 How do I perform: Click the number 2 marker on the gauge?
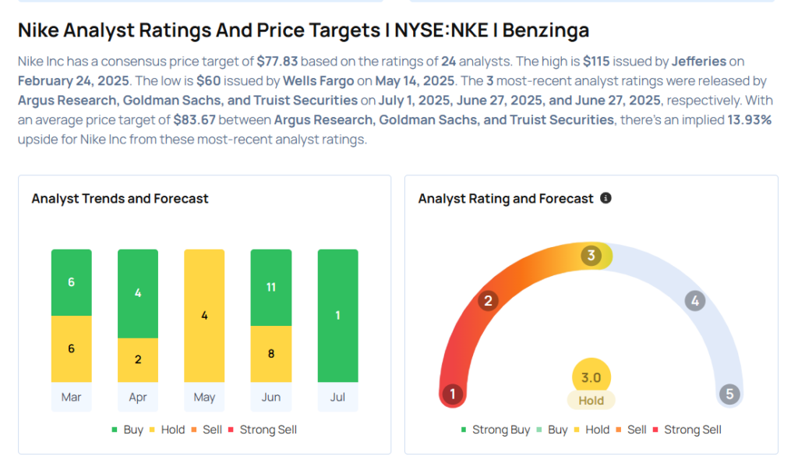click(x=489, y=301)
